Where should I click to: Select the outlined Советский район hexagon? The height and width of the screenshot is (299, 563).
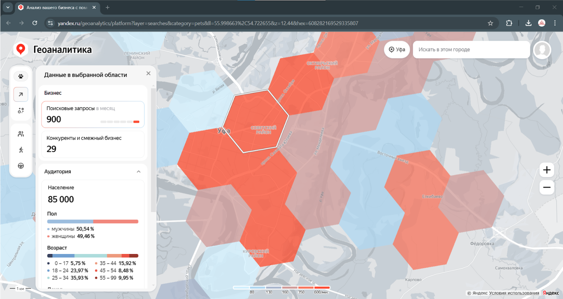(x=256, y=121)
